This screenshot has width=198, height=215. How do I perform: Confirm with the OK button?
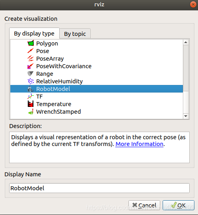[x=179, y=205]
